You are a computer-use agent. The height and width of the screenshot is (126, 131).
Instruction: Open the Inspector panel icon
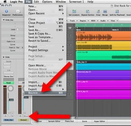[6, 11]
